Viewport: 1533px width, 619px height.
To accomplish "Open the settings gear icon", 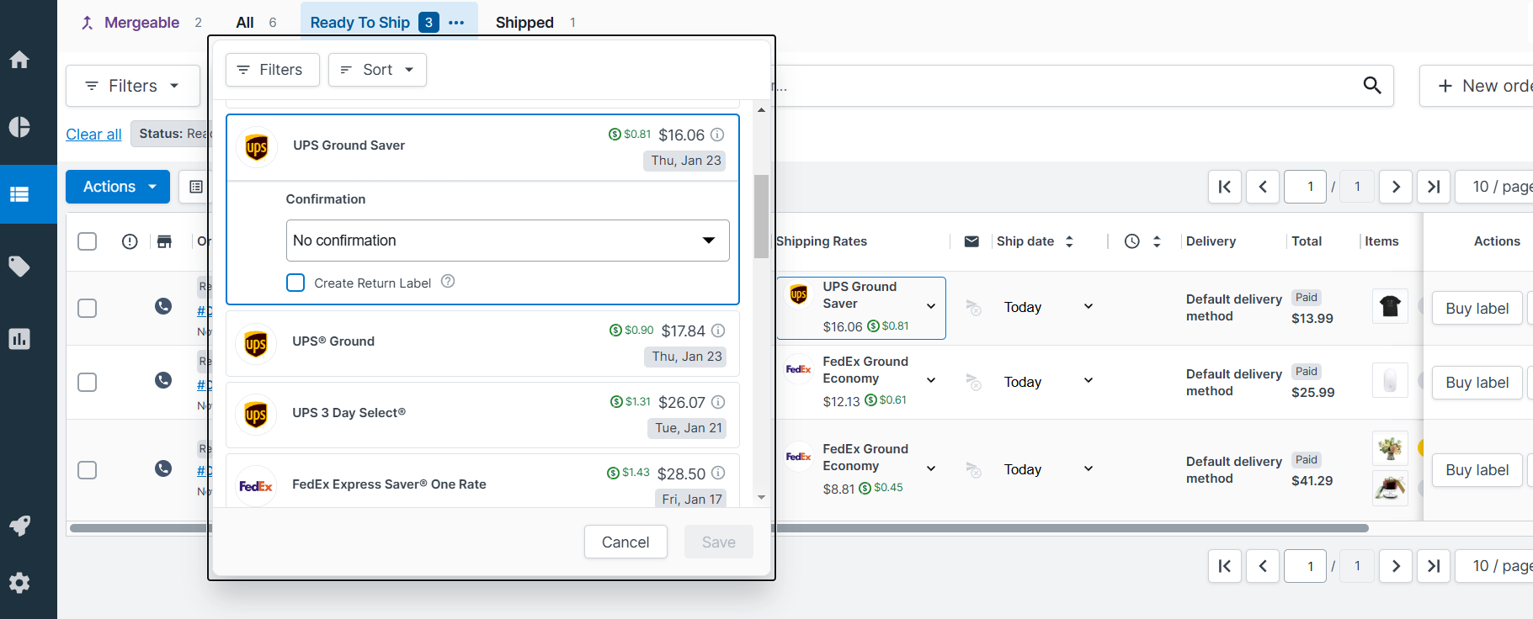I will (x=19, y=583).
